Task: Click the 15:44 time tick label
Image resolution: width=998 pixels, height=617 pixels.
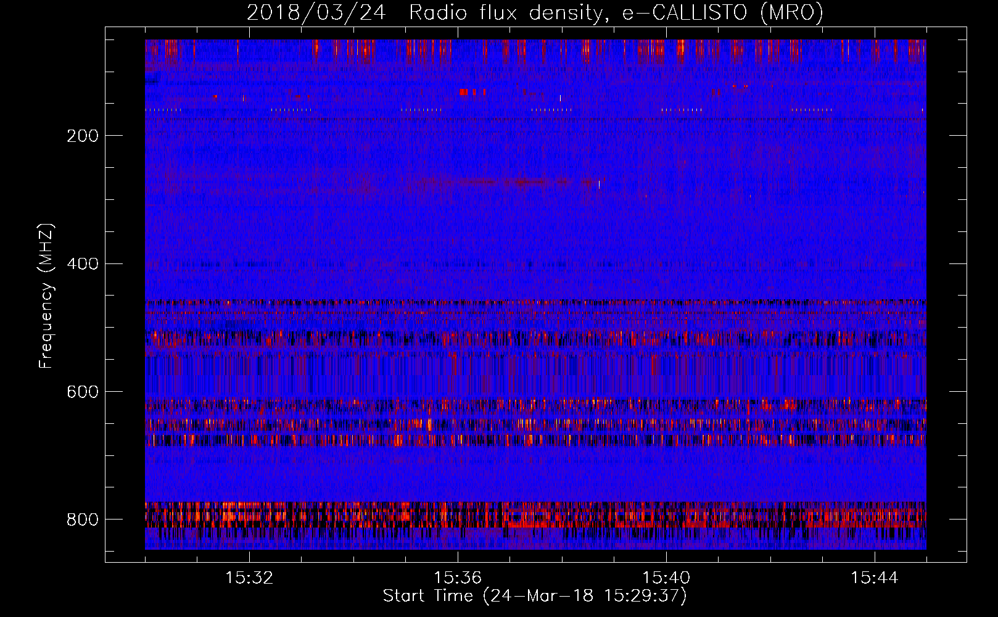Action: (875, 578)
